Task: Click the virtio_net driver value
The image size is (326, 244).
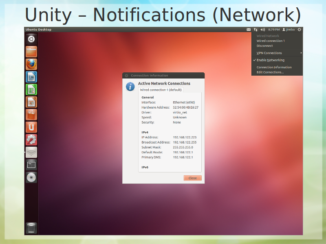Action: [180, 113]
